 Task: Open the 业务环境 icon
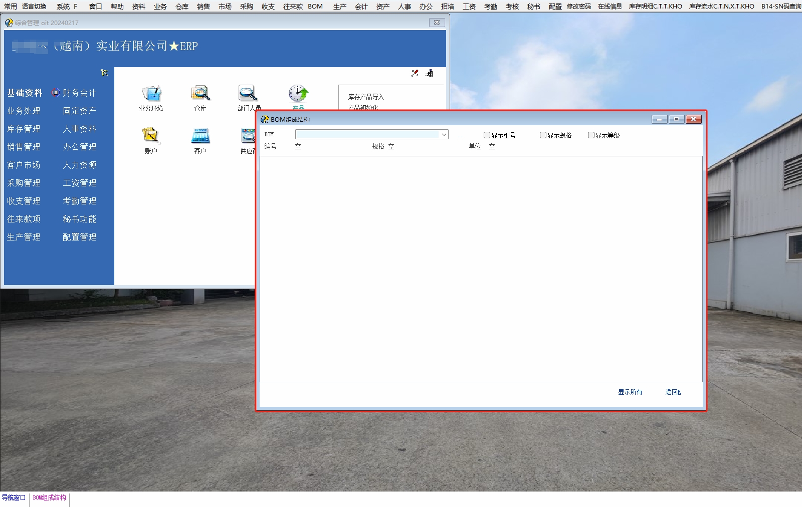pos(151,94)
